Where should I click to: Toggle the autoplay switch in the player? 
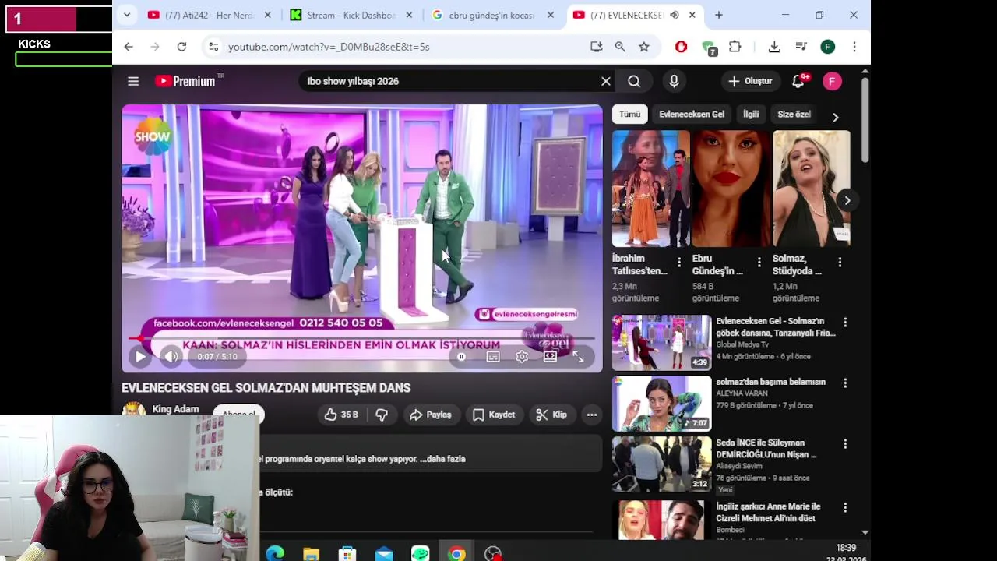click(461, 357)
